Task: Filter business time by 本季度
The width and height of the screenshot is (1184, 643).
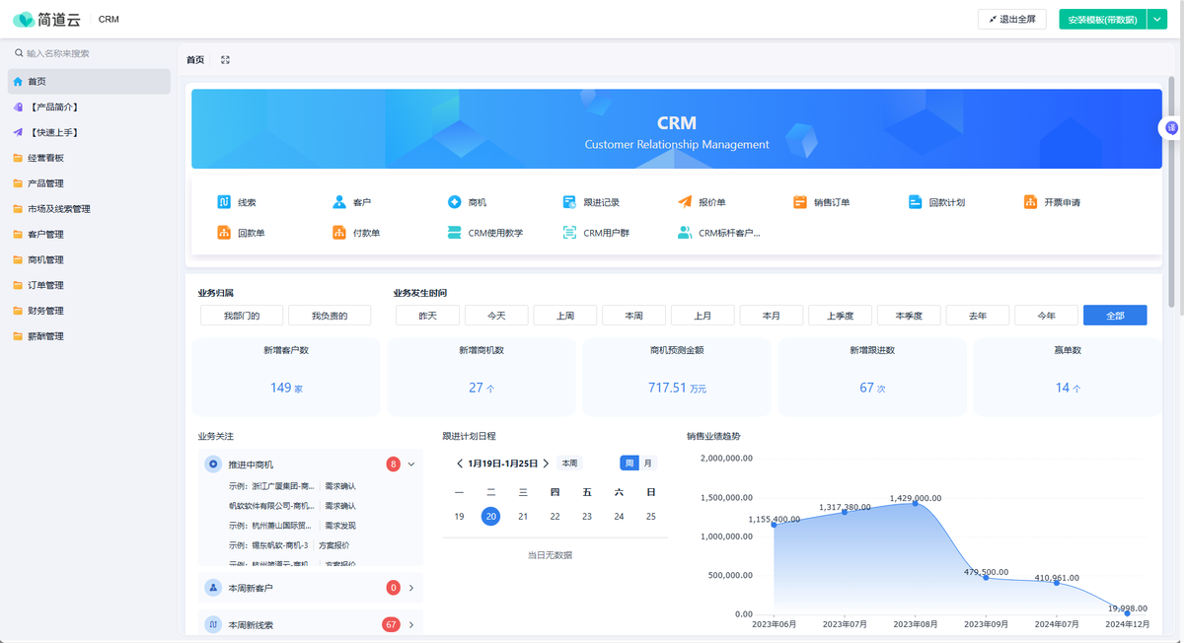Action: [909, 316]
